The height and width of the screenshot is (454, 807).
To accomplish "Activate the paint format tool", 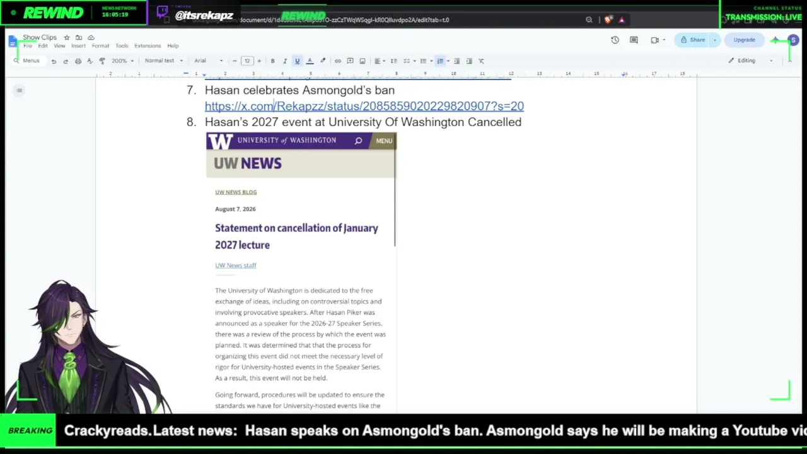I will click(x=102, y=61).
